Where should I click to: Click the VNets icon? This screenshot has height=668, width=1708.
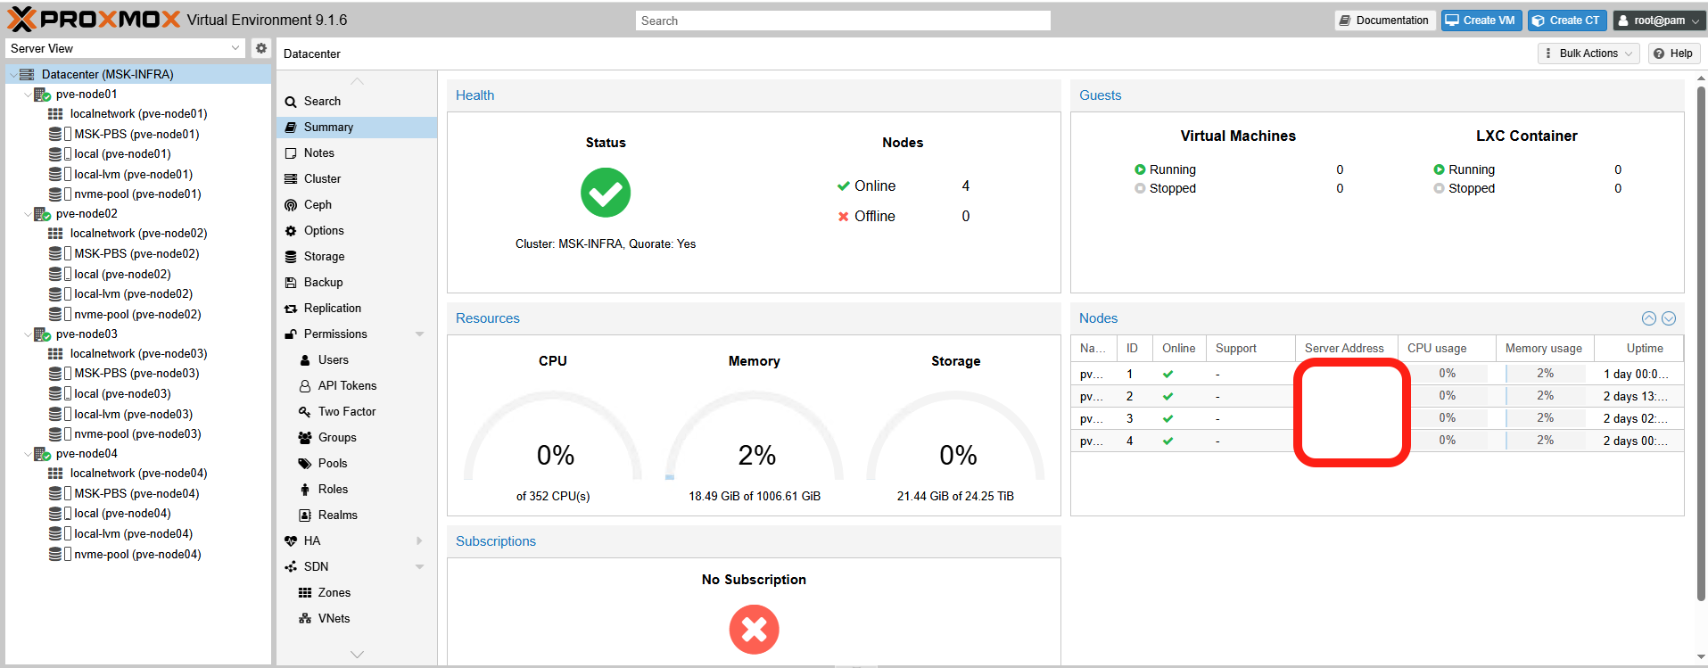click(x=305, y=619)
